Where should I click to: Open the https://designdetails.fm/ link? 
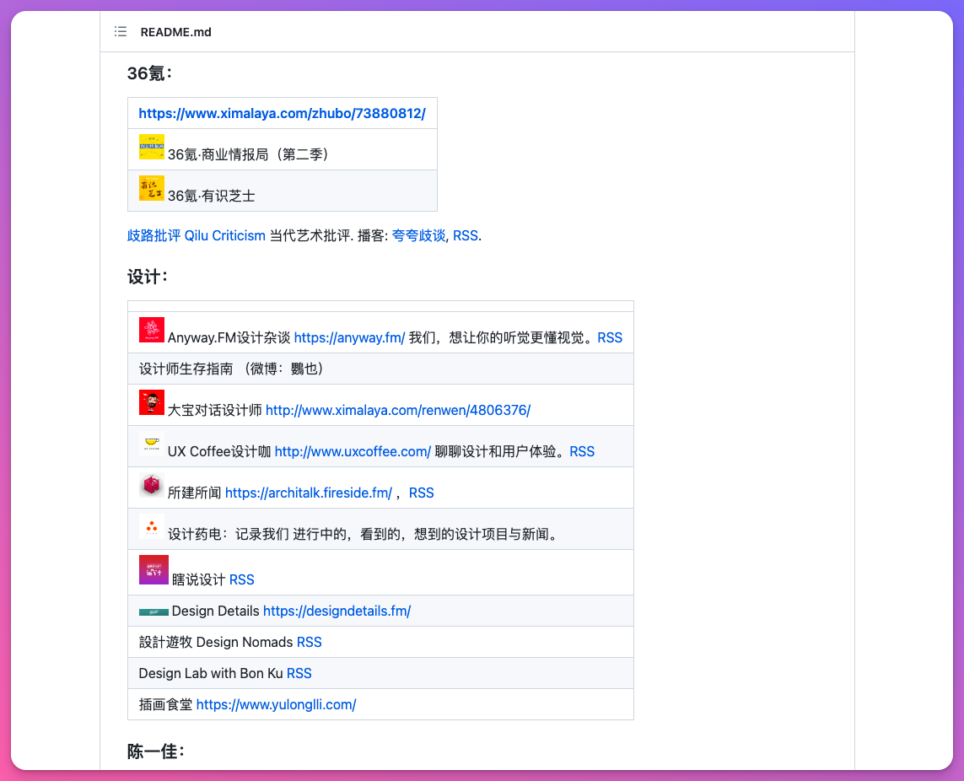(337, 611)
